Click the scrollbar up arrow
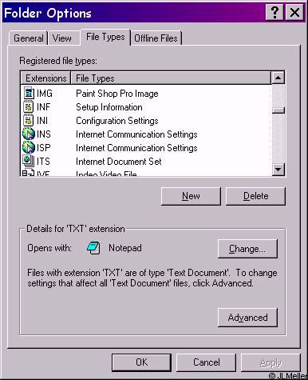The height and width of the screenshot is (380, 308). tap(278, 78)
